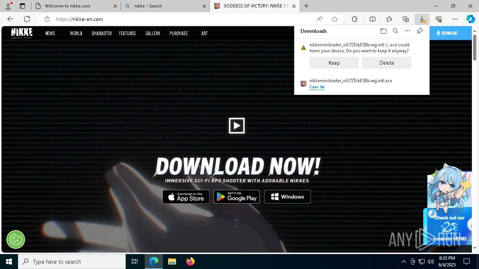The width and height of the screenshot is (479, 269).
Task: Delete the flagged download file
Action: pyautogui.click(x=387, y=63)
